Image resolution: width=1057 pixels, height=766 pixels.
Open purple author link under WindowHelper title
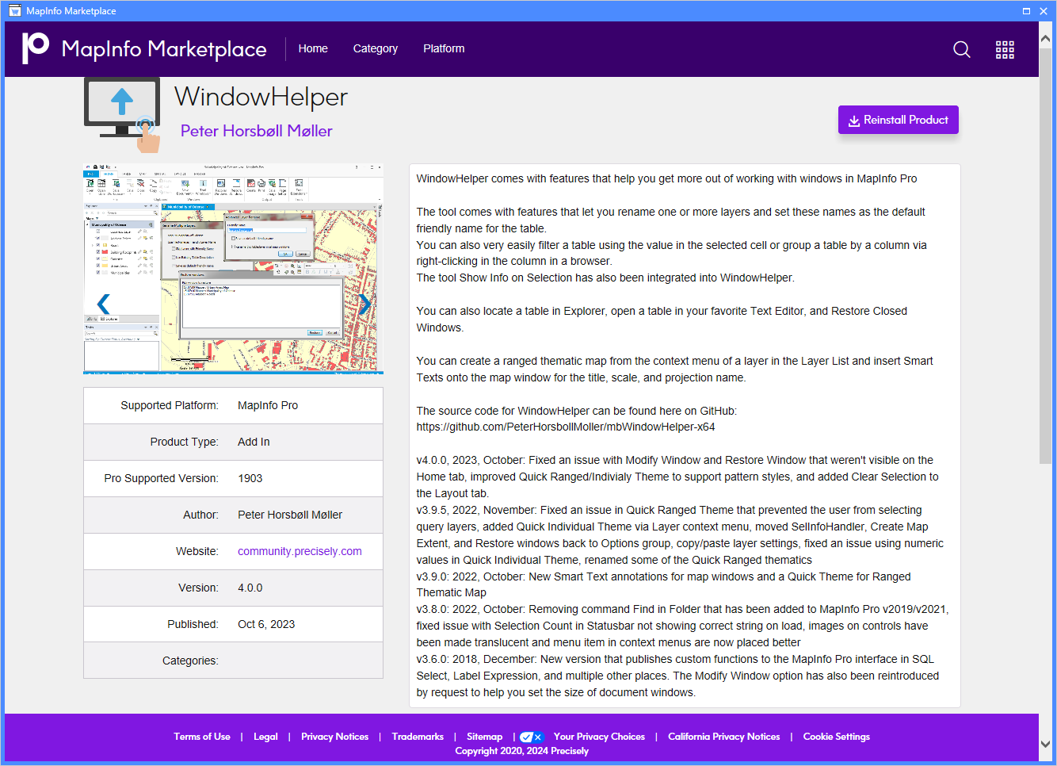(257, 131)
